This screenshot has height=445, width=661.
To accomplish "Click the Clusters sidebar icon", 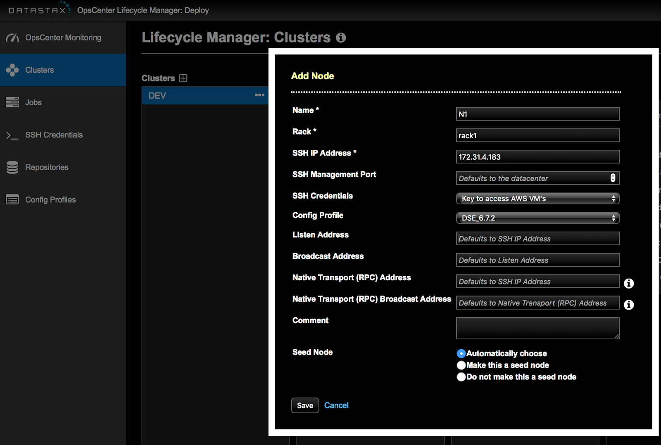I will point(12,70).
